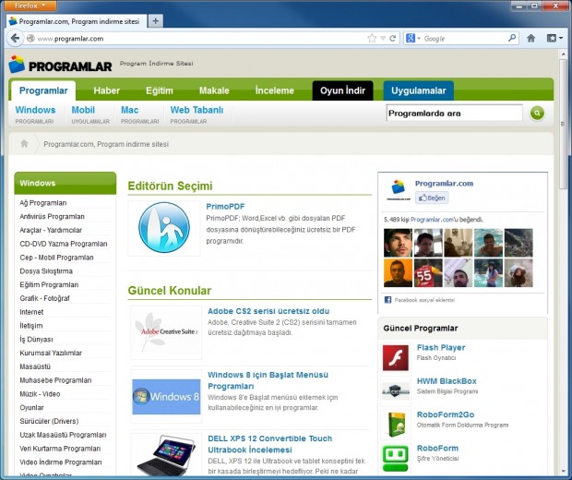
Task: Open Müzik - Video category
Action: pos(40,394)
